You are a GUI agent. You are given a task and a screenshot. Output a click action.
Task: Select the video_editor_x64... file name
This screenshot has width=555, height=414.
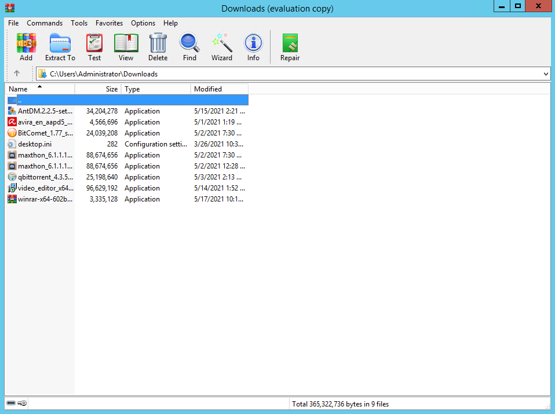coord(46,188)
